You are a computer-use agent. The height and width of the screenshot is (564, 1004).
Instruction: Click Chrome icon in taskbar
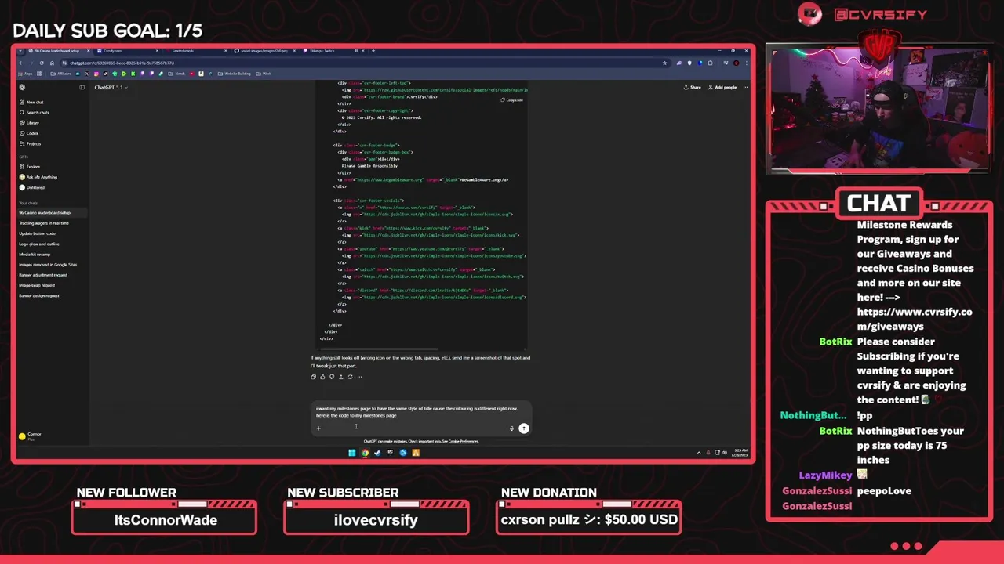tap(365, 453)
